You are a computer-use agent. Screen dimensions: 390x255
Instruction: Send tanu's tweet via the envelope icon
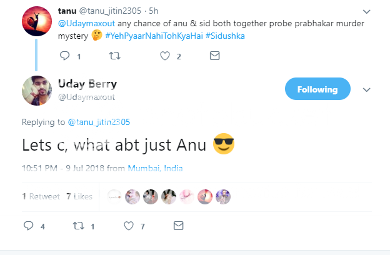(214, 56)
